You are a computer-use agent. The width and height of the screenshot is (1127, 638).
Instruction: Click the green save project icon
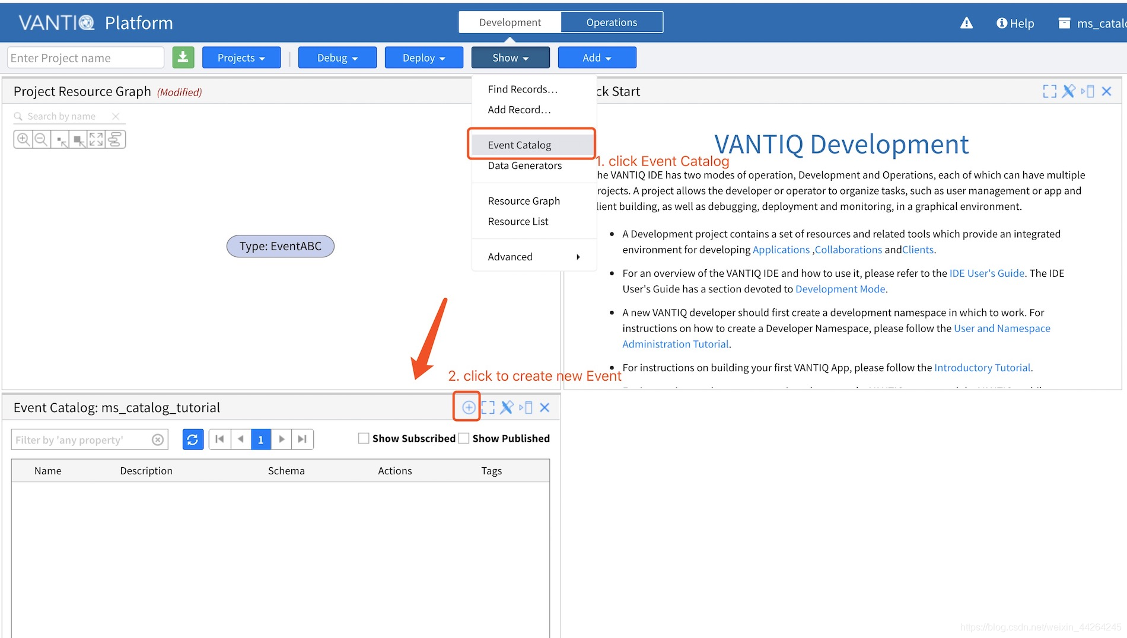coord(183,58)
